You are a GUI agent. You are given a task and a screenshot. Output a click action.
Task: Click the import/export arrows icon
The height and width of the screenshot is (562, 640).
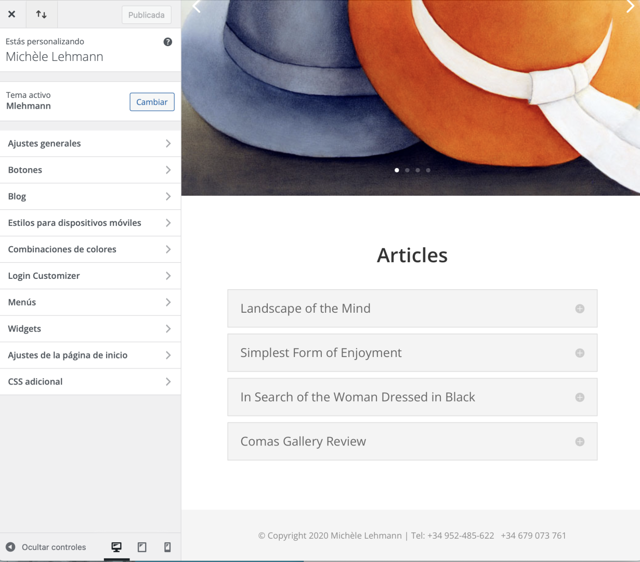(x=41, y=14)
